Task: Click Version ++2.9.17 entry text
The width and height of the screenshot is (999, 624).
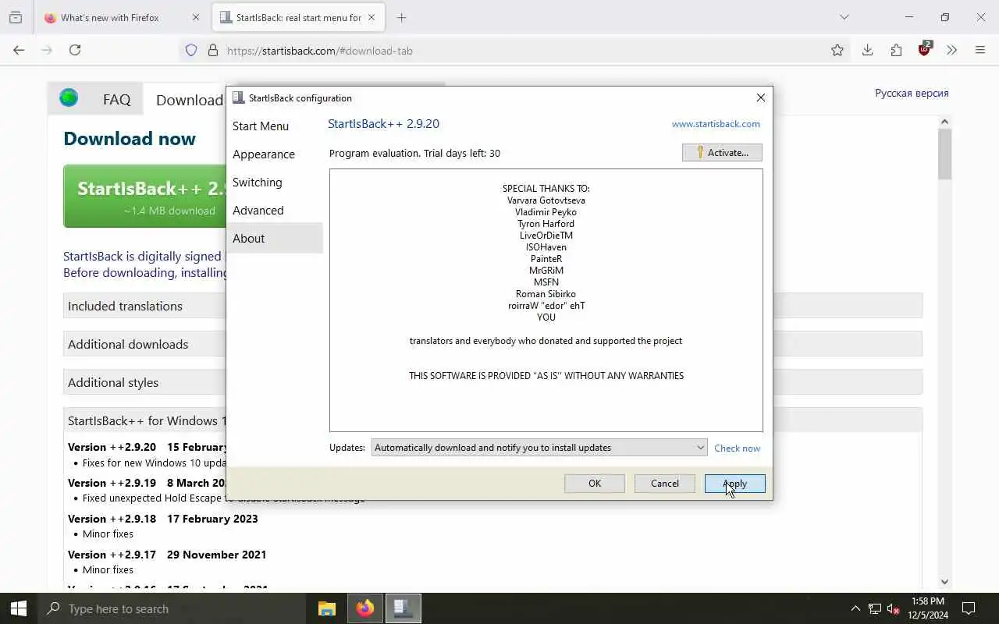Action: 167,555
